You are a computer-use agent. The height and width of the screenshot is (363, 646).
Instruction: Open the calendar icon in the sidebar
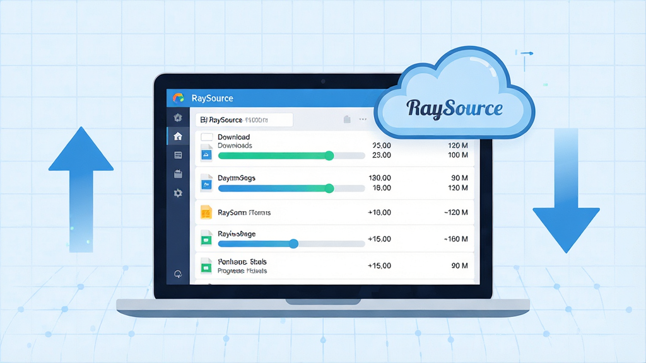tap(178, 174)
